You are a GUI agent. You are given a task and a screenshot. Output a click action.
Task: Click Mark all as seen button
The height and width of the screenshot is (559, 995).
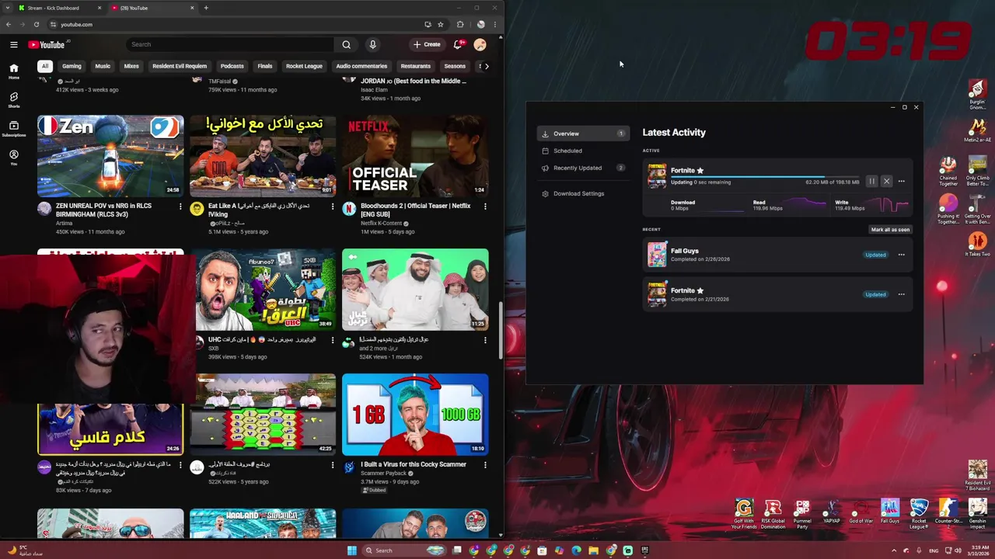click(x=890, y=230)
